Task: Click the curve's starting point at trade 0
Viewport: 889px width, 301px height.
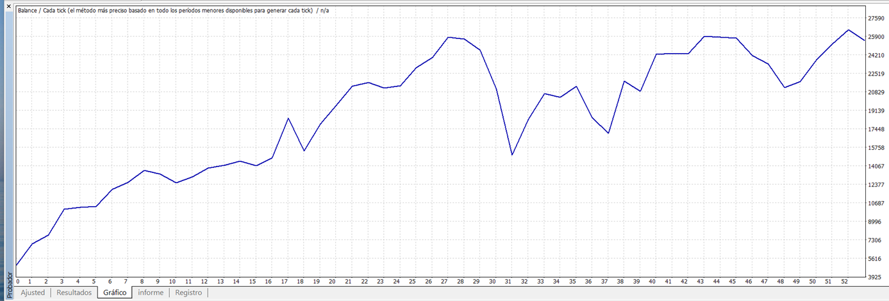Action: point(17,264)
